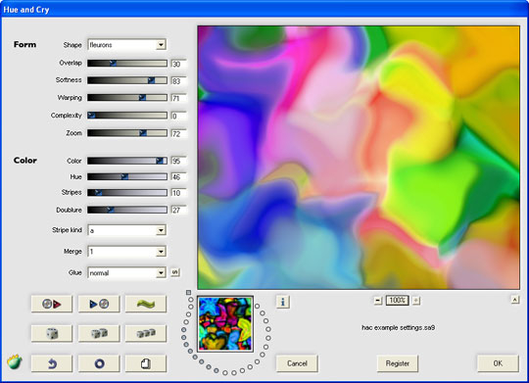Click the 'hac example settings.sa9' text
This screenshot has height=383, width=529.
398,328
